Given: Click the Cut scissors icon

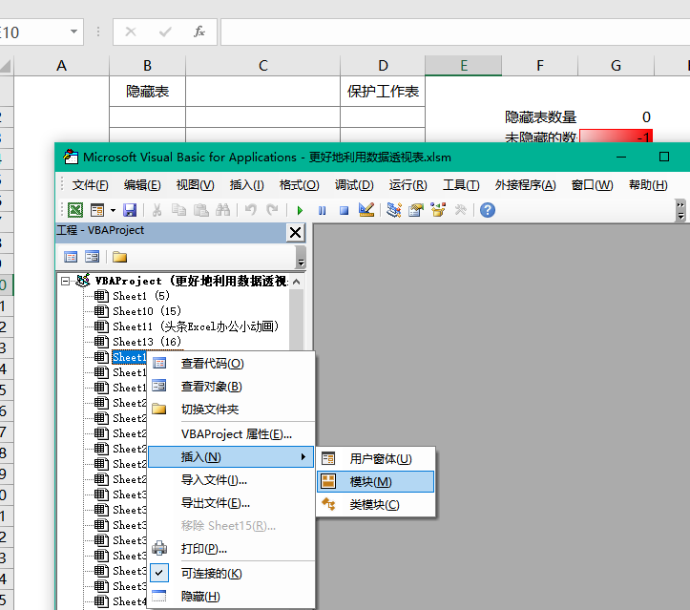Looking at the screenshot, I should pyautogui.click(x=157, y=210).
